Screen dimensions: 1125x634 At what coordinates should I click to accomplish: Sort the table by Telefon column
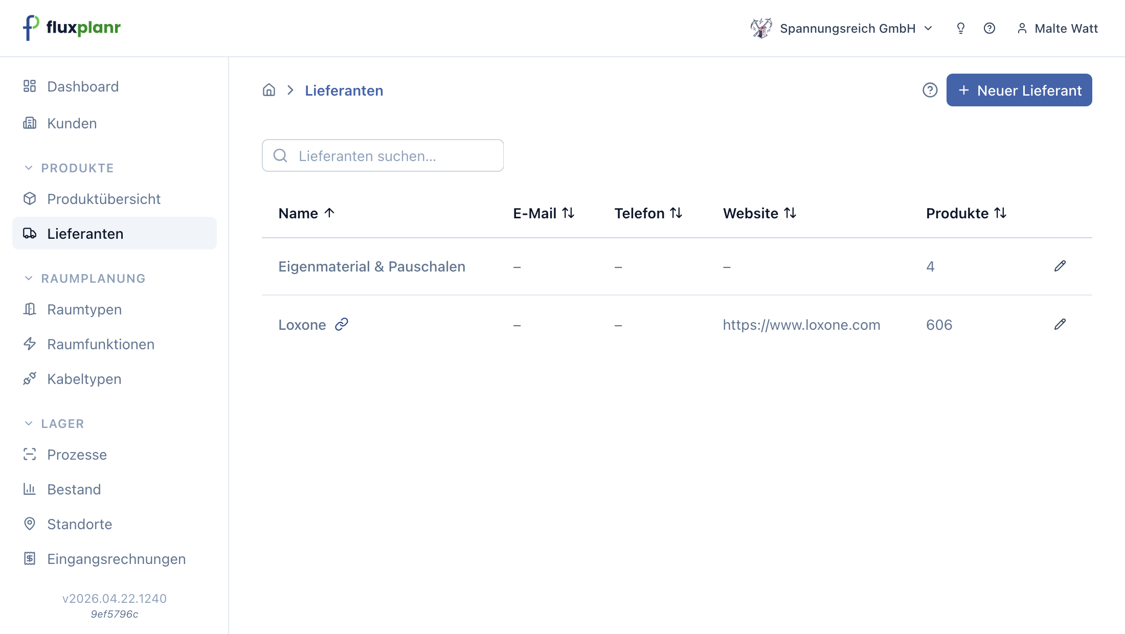[x=648, y=213]
